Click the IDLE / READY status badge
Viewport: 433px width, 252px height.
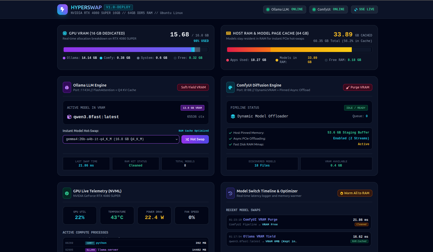pos(356,108)
